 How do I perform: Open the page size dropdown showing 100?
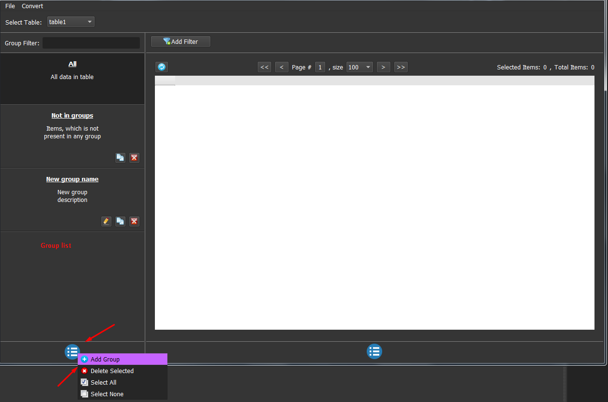[x=359, y=67]
